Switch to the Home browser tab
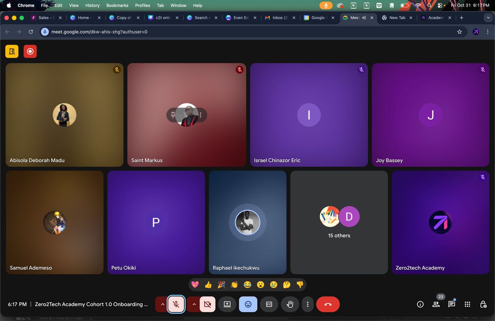The width and height of the screenshot is (495, 321). click(x=85, y=18)
